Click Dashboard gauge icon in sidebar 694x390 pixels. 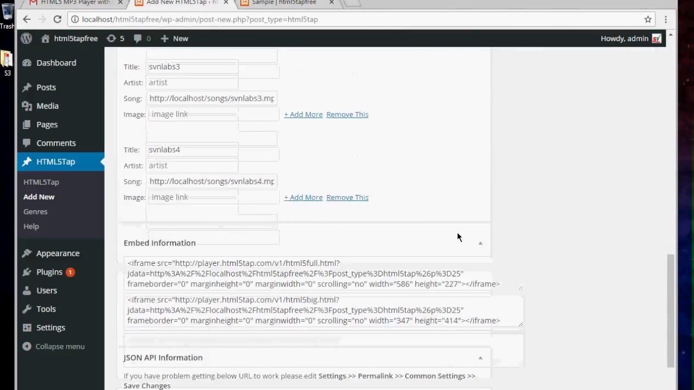27,63
